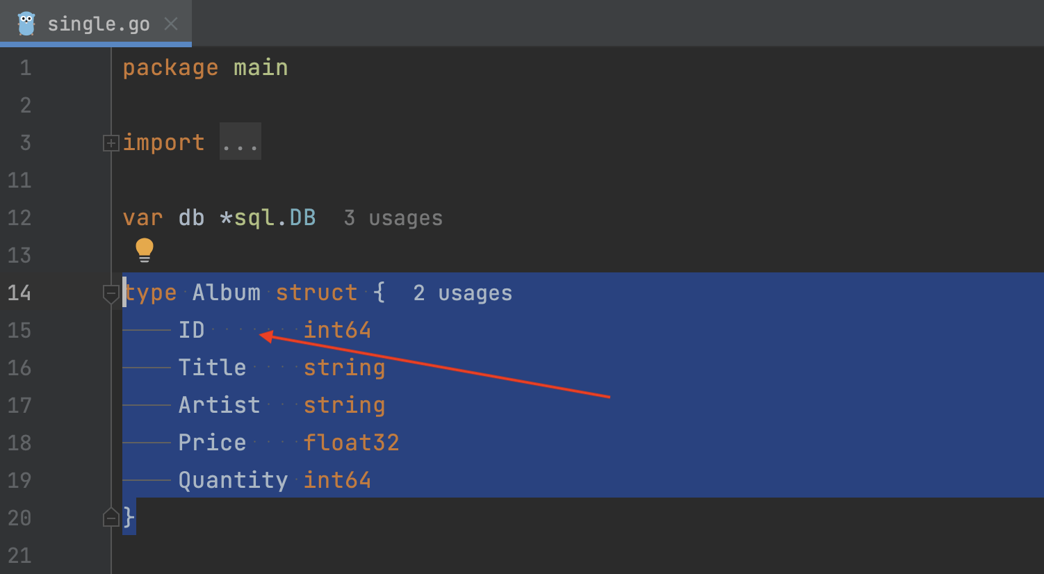Expand the folded import block
This screenshot has width=1044, height=574.
111,143
